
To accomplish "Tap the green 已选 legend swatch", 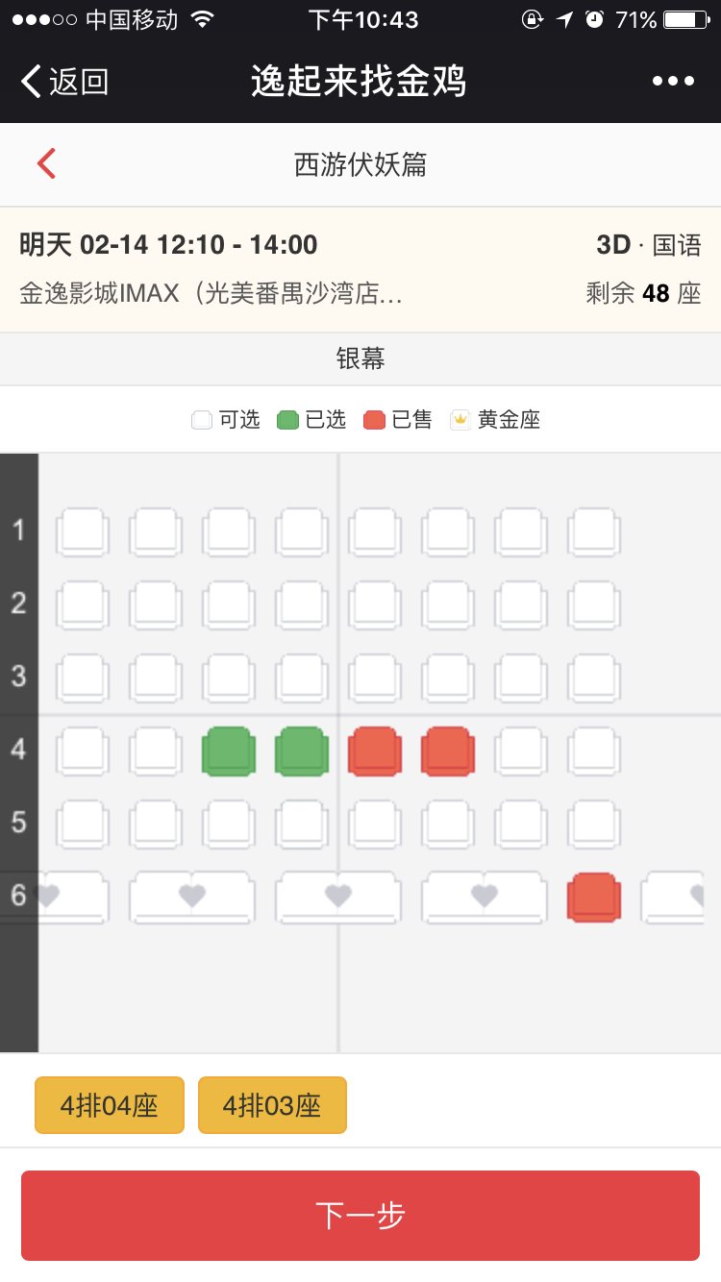I will [x=287, y=420].
